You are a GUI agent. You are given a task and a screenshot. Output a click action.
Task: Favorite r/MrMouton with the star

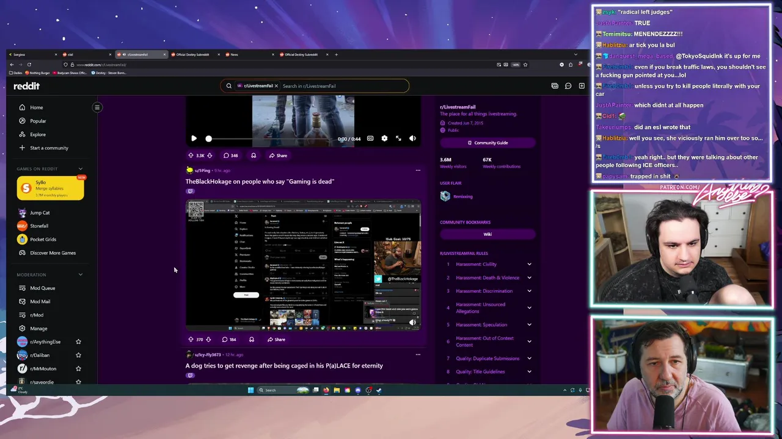pyautogui.click(x=78, y=368)
